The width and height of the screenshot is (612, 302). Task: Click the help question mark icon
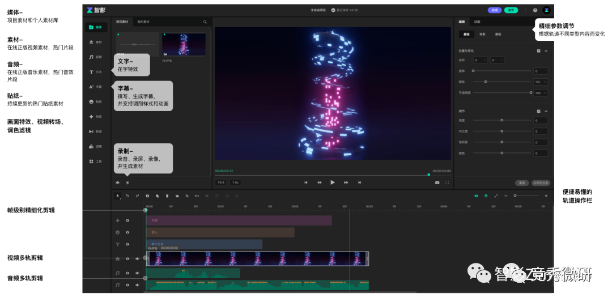pyautogui.click(x=535, y=10)
